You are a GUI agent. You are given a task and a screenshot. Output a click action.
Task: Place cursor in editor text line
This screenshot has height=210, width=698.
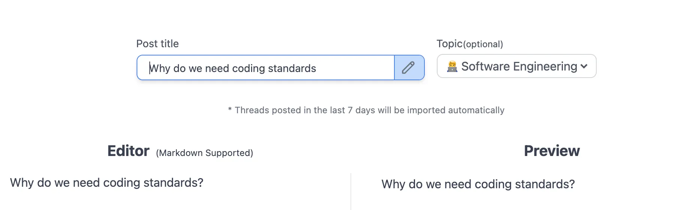107,183
